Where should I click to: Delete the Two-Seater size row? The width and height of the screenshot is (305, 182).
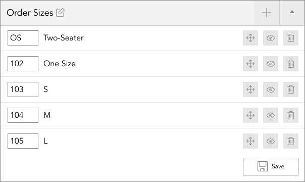(x=290, y=38)
